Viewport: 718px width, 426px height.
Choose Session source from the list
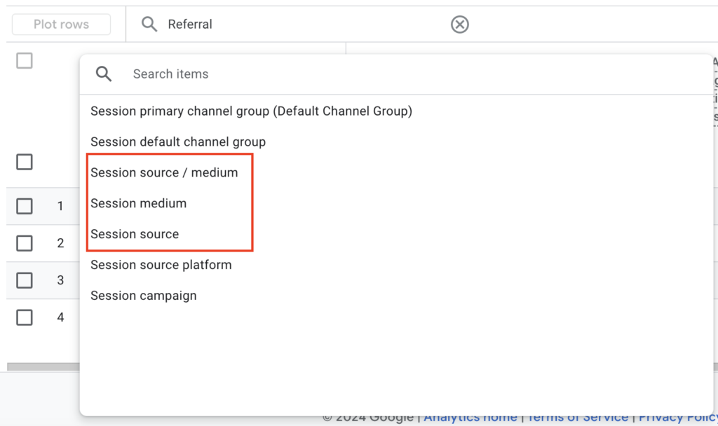coord(133,234)
